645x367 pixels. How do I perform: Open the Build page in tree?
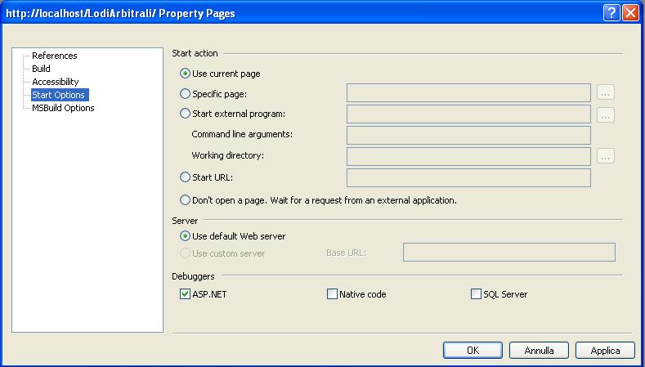click(x=41, y=69)
